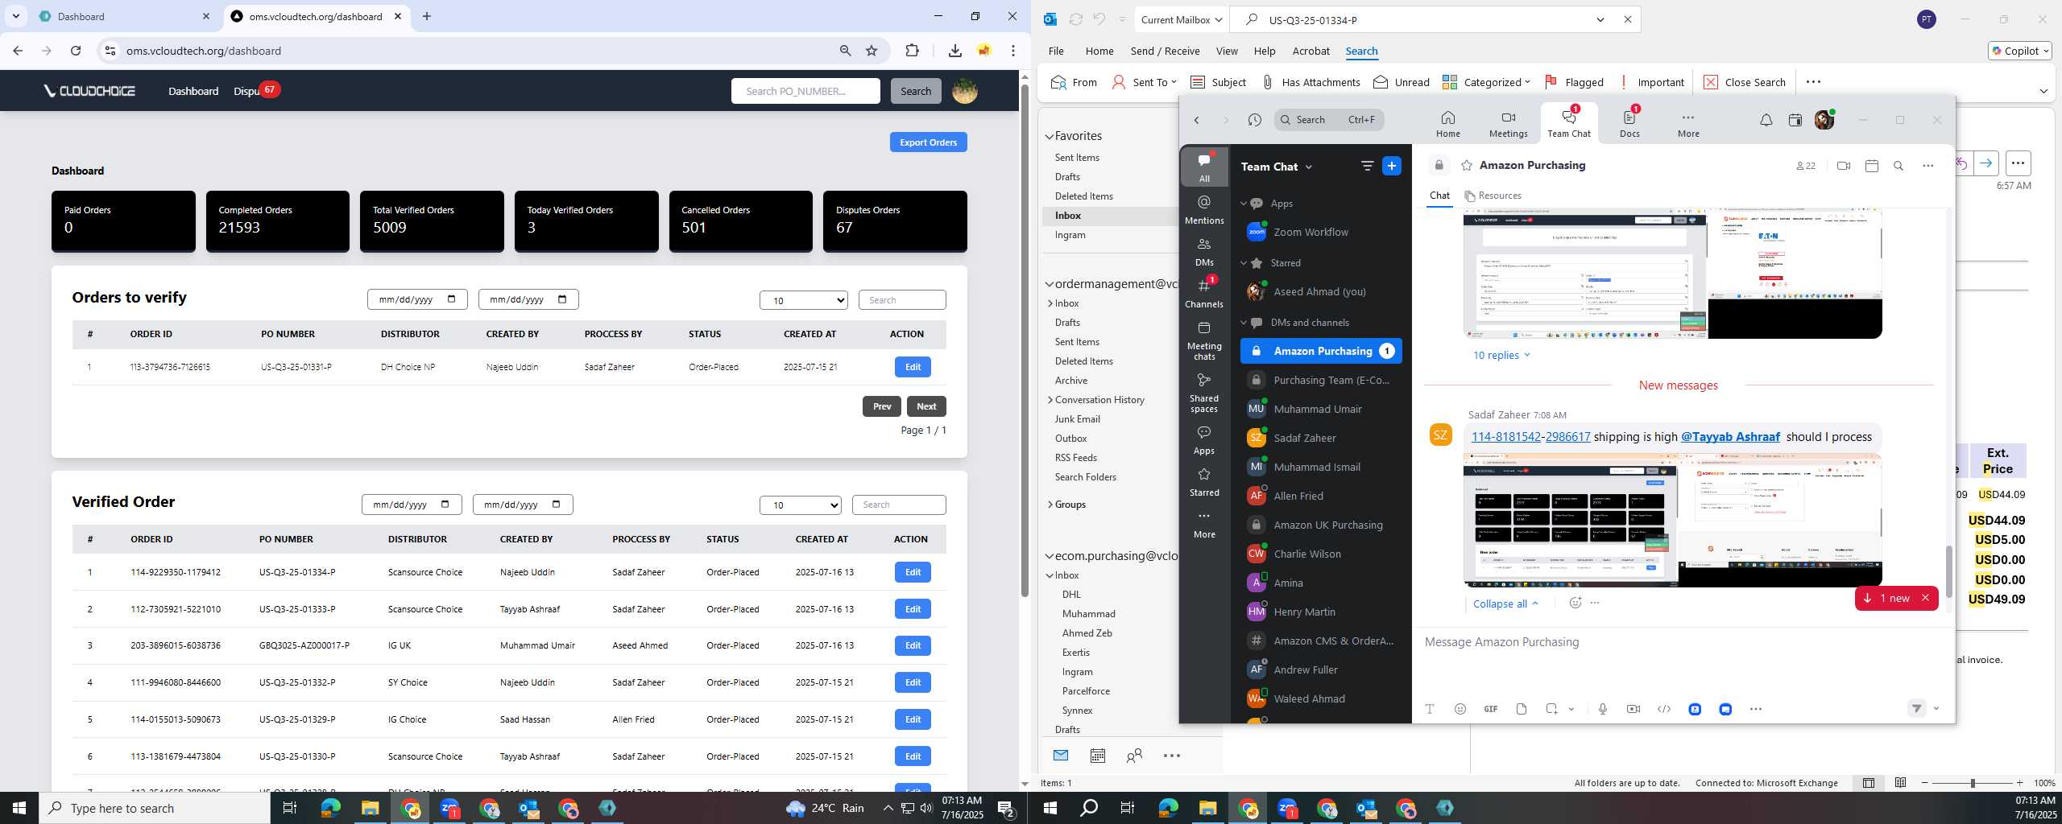This screenshot has height=824, width=2062.
Task: Jump to the 1 new message
Action: coord(1889,598)
